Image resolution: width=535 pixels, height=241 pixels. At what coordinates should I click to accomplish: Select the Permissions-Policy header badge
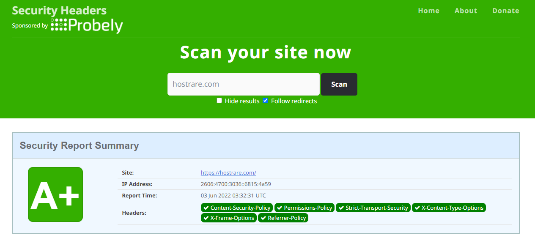point(305,208)
